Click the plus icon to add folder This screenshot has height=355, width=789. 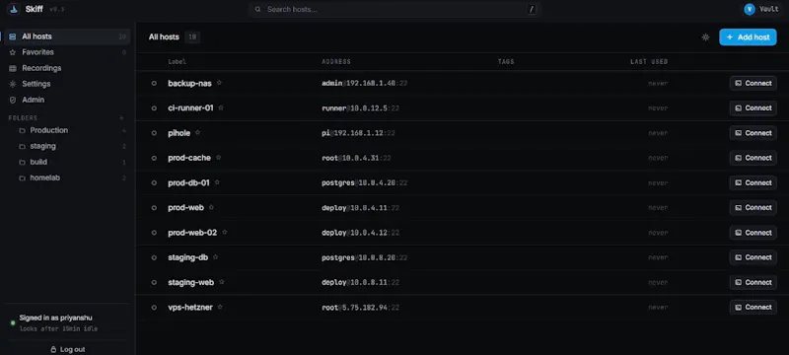tap(121, 118)
